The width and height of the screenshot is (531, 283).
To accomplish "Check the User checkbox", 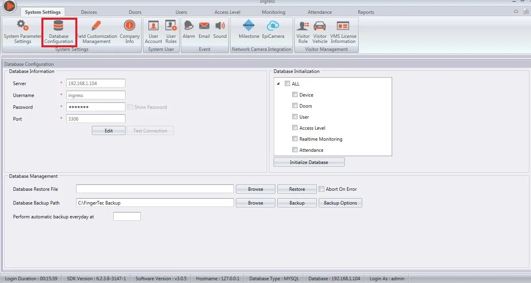I will [x=295, y=117].
